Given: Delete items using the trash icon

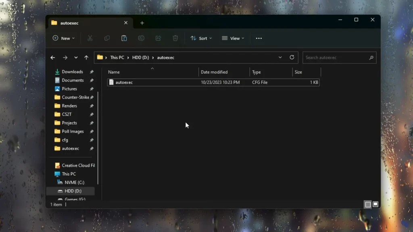Looking at the screenshot, I should tap(175, 38).
